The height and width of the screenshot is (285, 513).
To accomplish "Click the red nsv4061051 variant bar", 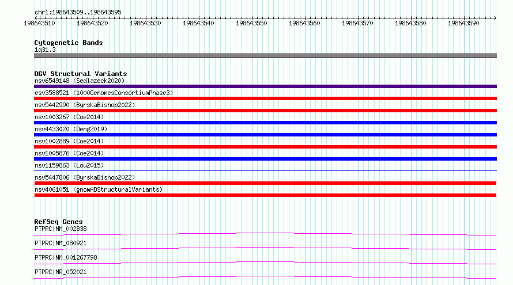I will point(265,195).
